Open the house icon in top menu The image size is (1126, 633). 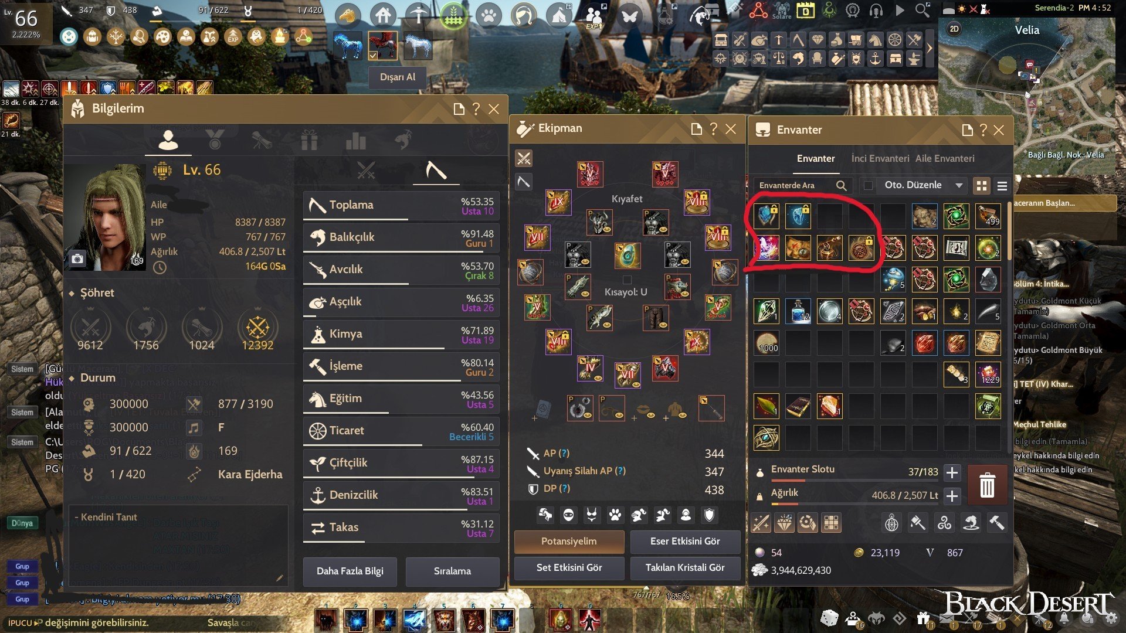pos(383,15)
